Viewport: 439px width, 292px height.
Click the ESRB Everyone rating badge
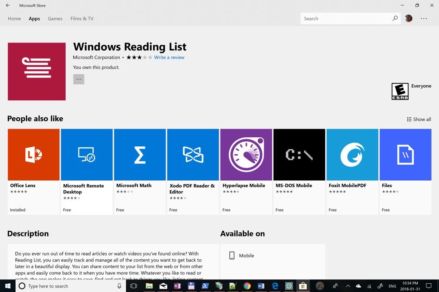click(x=400, y=91)
